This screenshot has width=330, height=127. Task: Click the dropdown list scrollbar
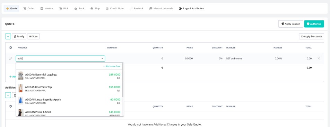pos(123,80)
